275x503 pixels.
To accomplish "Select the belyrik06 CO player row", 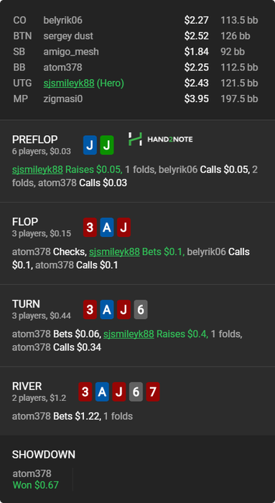I will click(137, 21).
